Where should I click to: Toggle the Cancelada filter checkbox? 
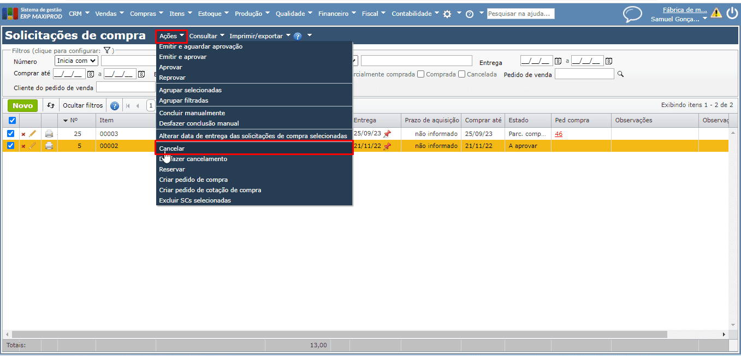pos(462,74)
